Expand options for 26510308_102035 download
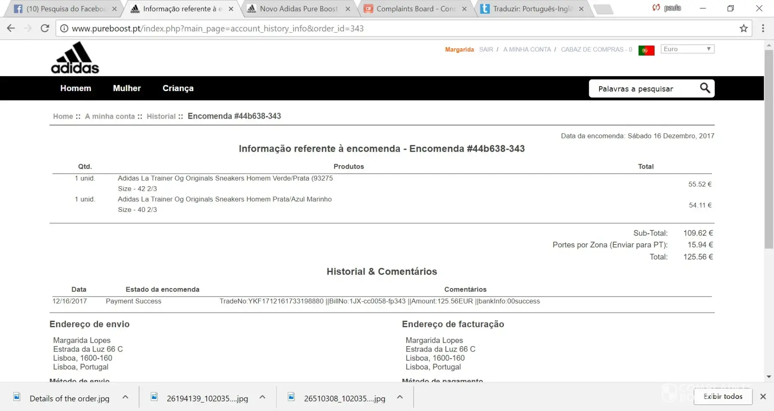This screenshot has width=774, height=411. click(x=399, y=397)
